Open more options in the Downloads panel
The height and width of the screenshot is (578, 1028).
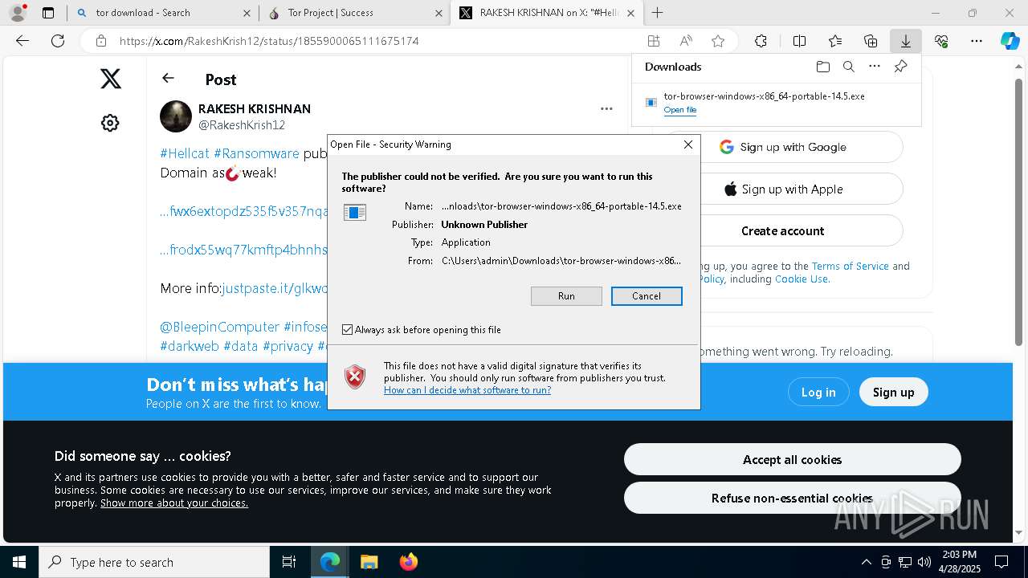coord(875,67)
